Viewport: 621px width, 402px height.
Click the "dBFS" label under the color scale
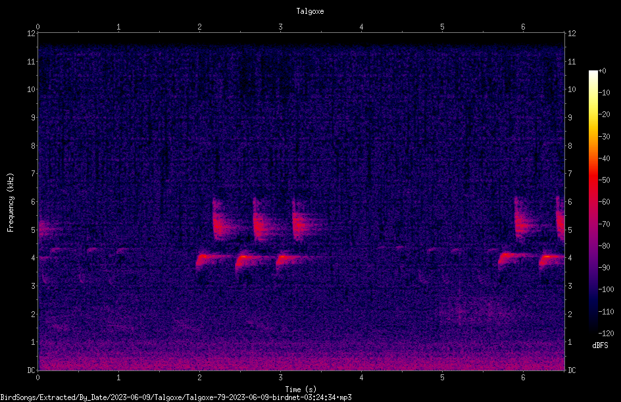coord(600,345)
